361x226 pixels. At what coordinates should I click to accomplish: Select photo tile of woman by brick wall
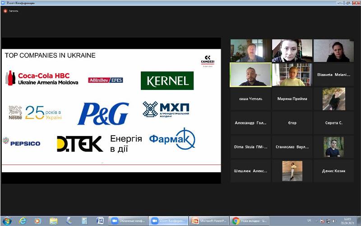(292, 171)
